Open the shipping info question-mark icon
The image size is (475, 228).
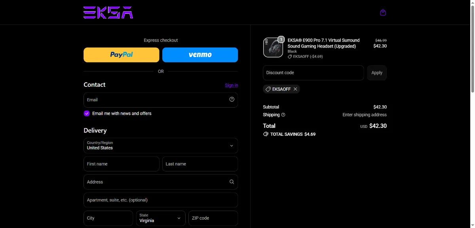click(283, 115)
